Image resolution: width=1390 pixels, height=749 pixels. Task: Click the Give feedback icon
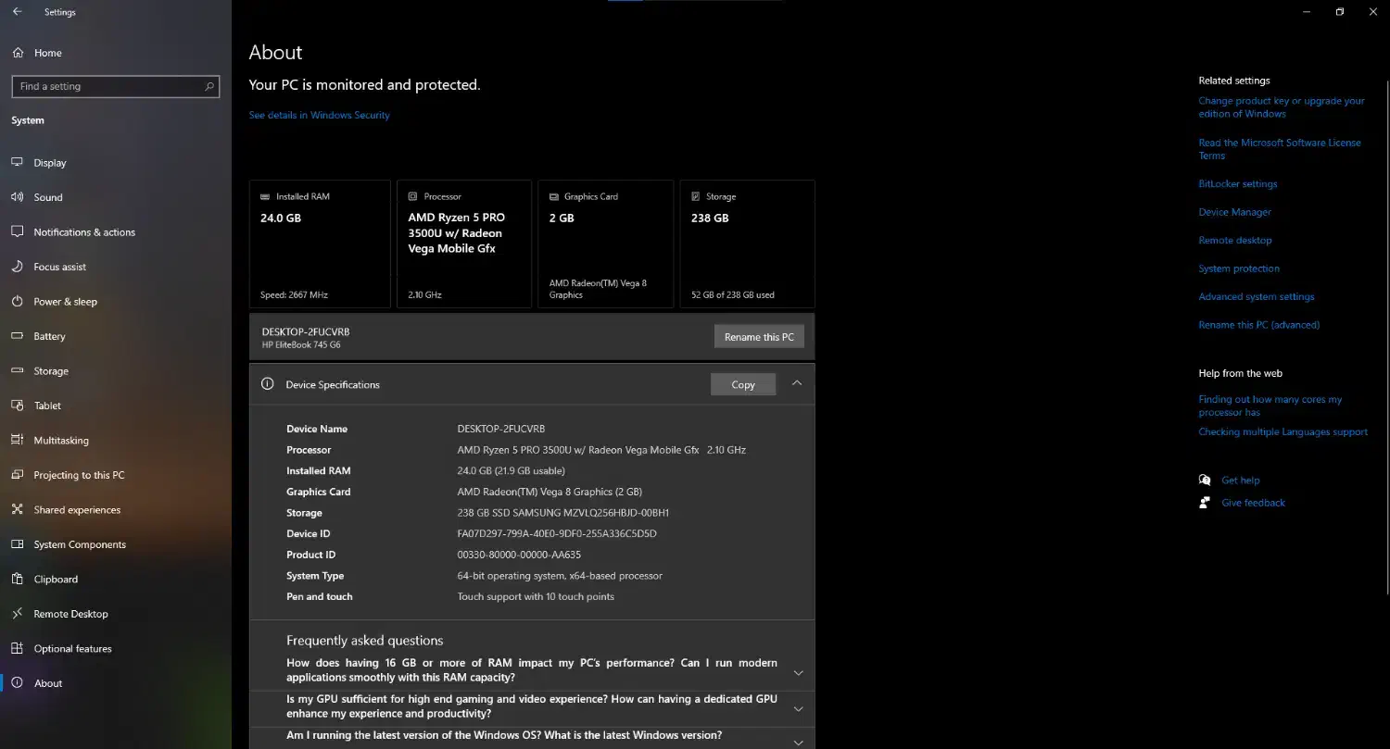pos(1205,503)
